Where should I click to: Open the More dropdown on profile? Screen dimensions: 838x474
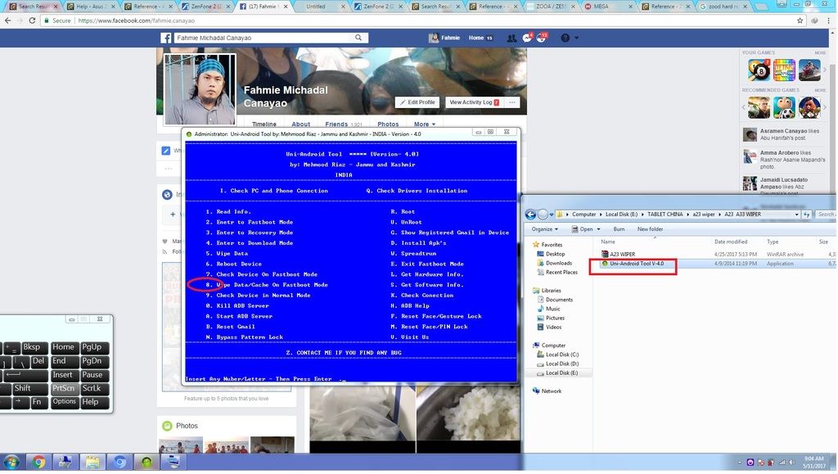pyautogui.click(x=425, y=124)
